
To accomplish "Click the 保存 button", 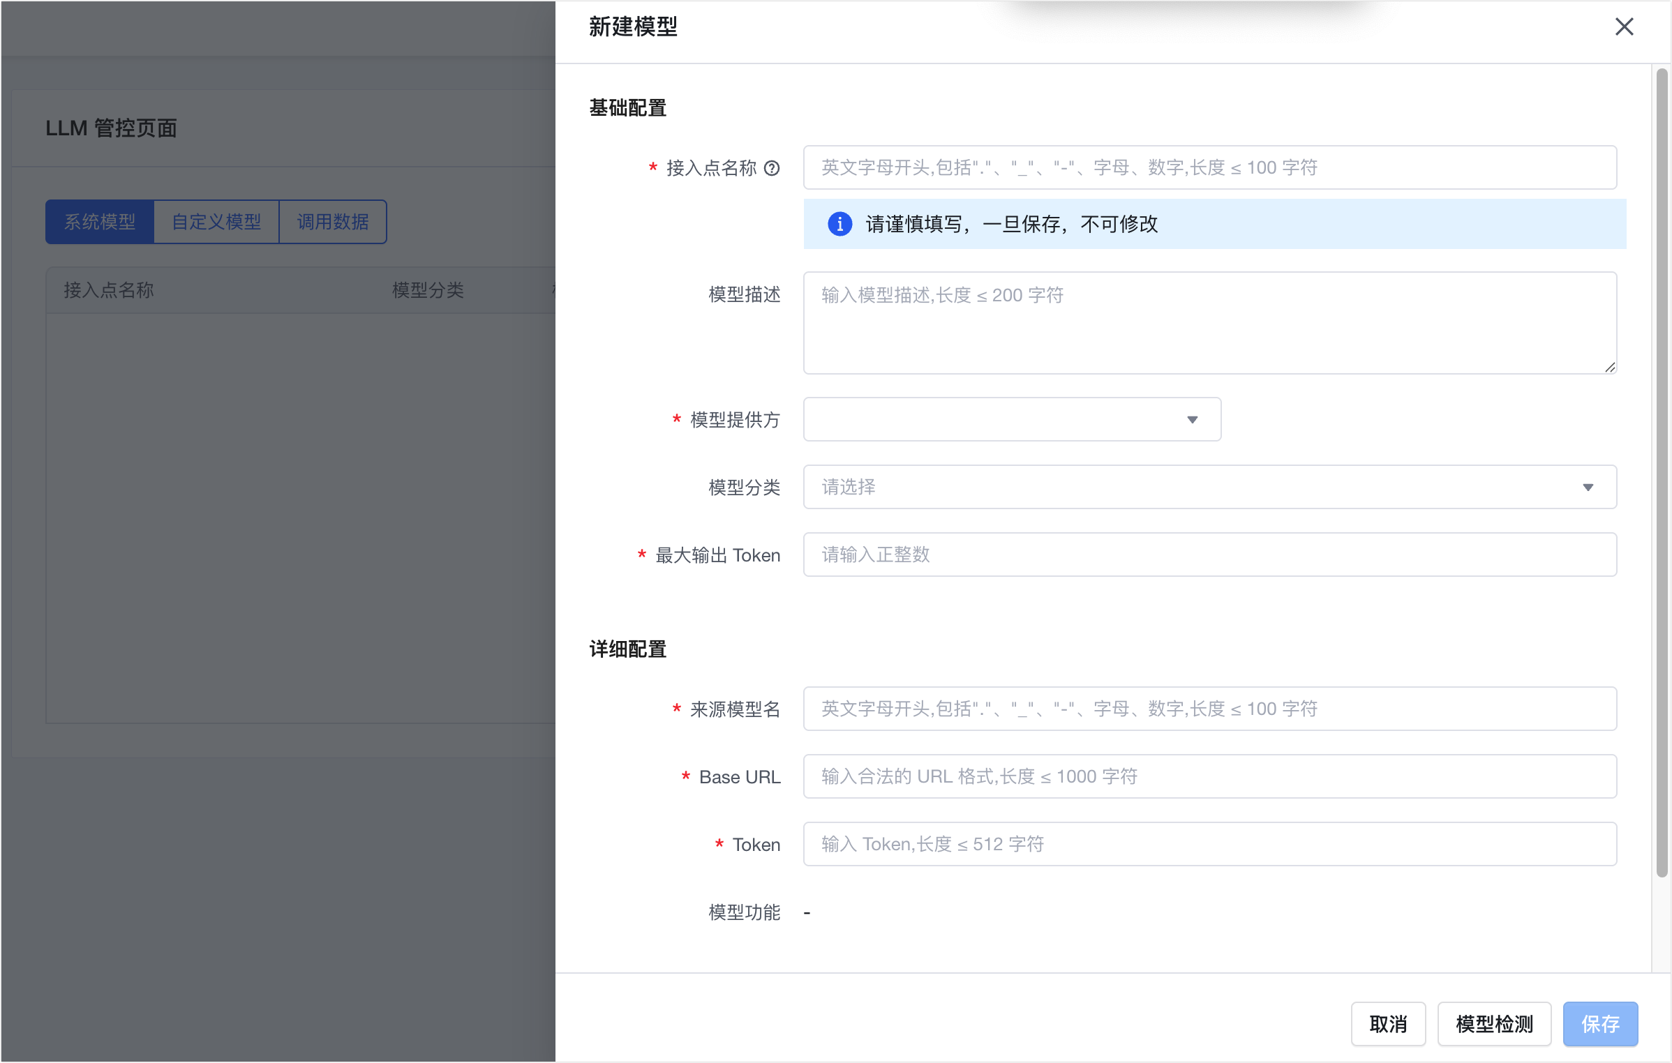I will pyautogui.click(x=1600, y=1024).
